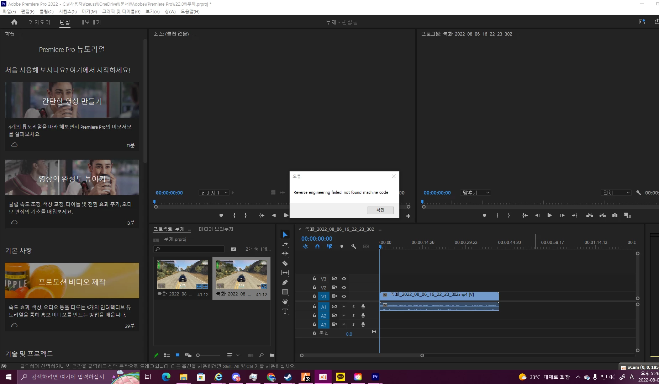Image resolution: width=659 pixels, height=384 pixels.
Task: Select the Slip tool
Action: coord(285,273)
